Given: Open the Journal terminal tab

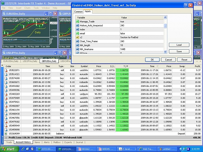Looking at the screenshot, I should click(79, 142).
